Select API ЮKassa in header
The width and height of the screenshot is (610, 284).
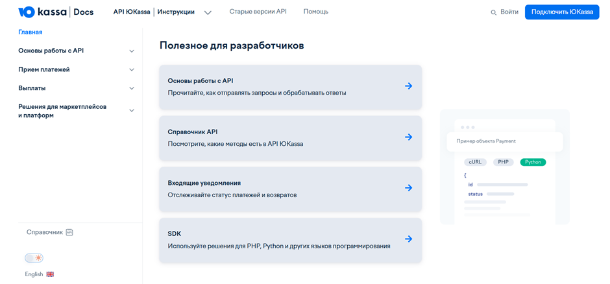click(132, 12)
